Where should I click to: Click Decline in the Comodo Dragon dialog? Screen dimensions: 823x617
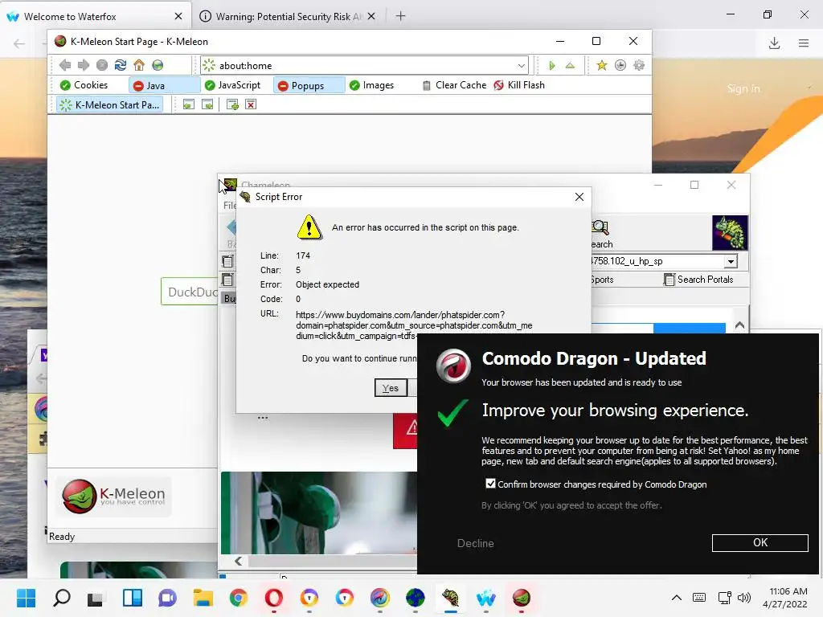click(476, 543)
